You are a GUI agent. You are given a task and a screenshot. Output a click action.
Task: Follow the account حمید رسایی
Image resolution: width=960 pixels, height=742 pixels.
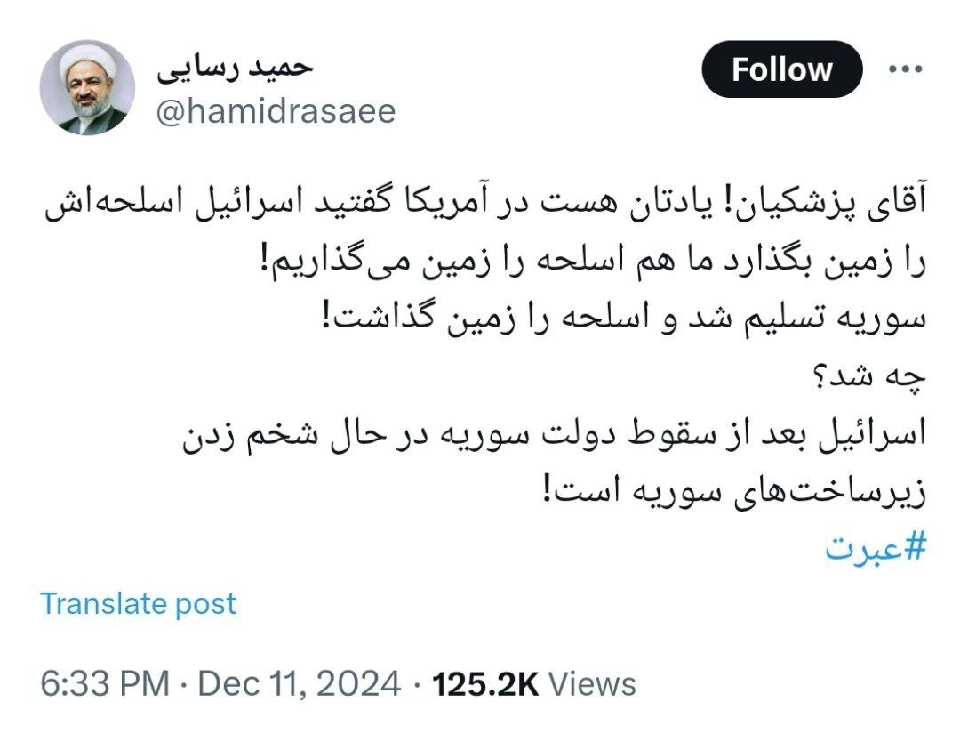782,69
